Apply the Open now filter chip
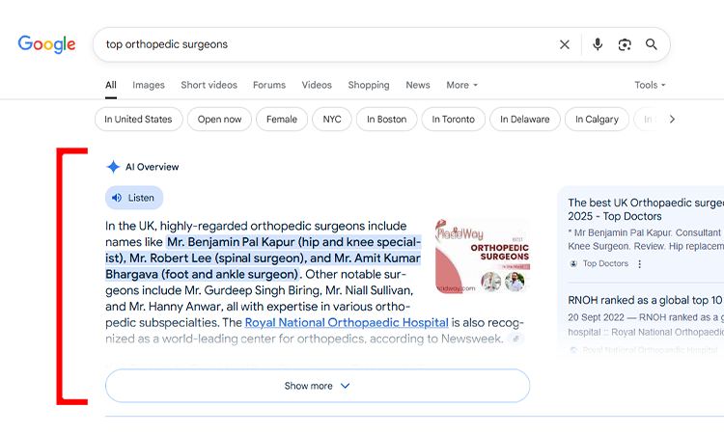 [219, 119]
